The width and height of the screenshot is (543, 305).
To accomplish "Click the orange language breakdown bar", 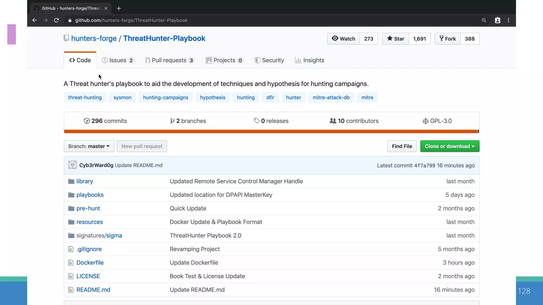I will 270,131.
